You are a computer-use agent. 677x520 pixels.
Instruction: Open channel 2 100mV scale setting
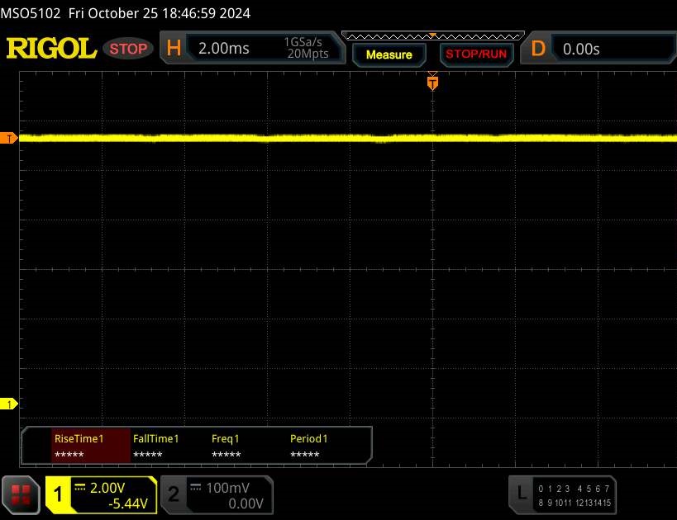(x=227, y=488)
